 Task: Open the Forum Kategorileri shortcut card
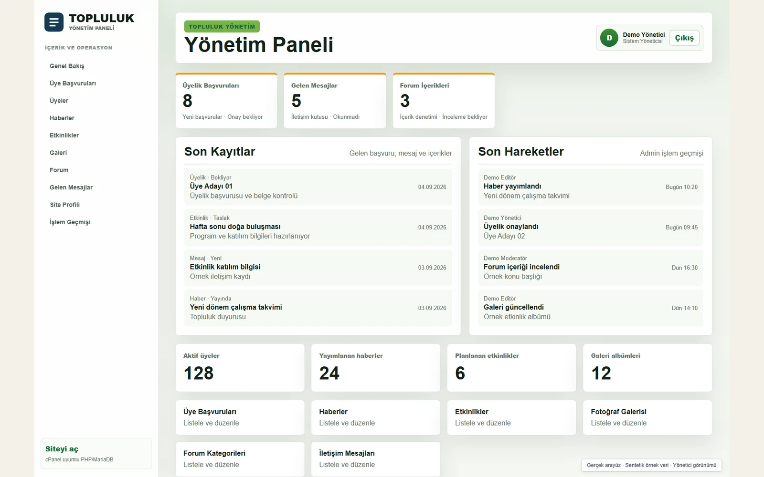tap(240, 459)
